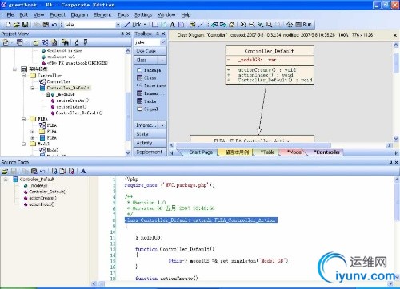Click the Zoom Out magnifier icon
The image size is (400, 289).
coord(252,25)
